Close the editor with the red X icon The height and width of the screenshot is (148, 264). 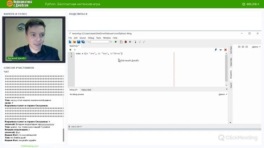coord(226,50)
